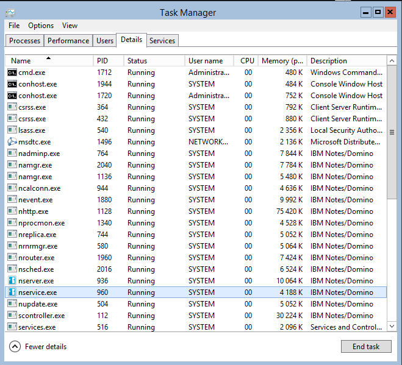Sort by the CPU column header
402x365 pixels.
[x=246, y=61]
